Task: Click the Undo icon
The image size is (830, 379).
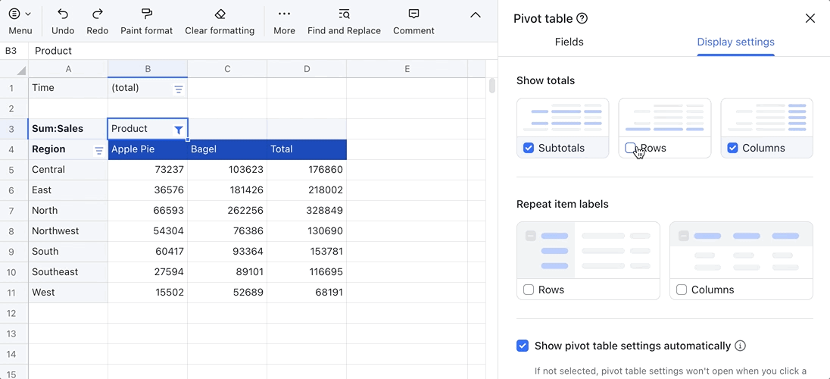Action: [x=63, y=14]
